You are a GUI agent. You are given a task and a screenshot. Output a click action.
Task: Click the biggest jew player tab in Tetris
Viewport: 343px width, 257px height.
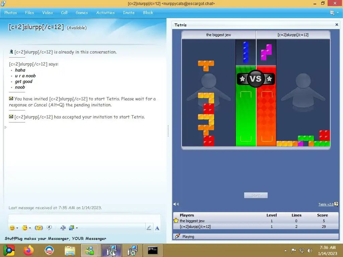pos(219,35)
